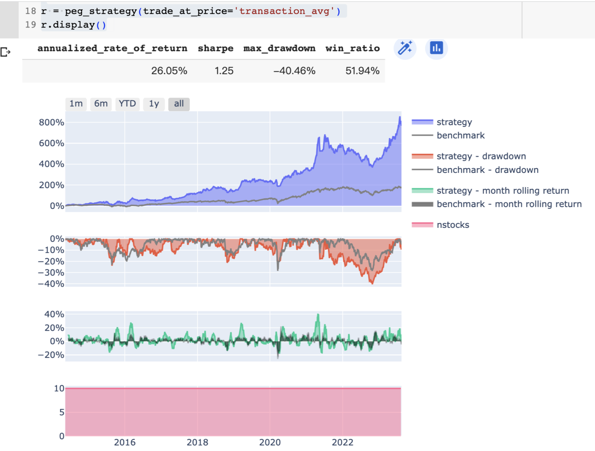Screen dimensions: 595x451
Task: Select the 1m range button
Action: click(76, 104)
